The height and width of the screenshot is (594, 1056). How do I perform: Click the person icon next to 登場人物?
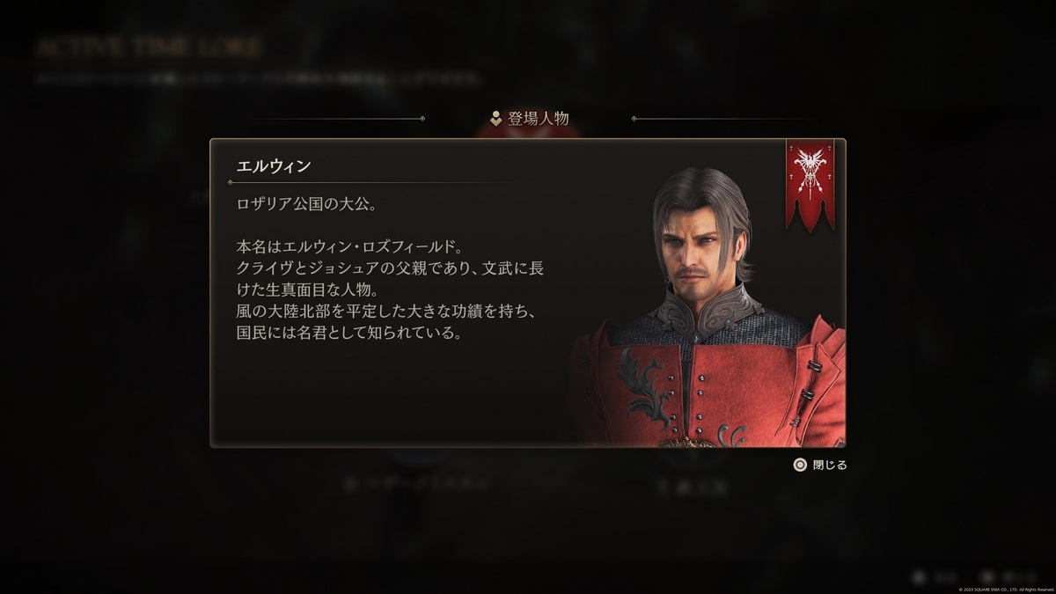coord(496,118)
